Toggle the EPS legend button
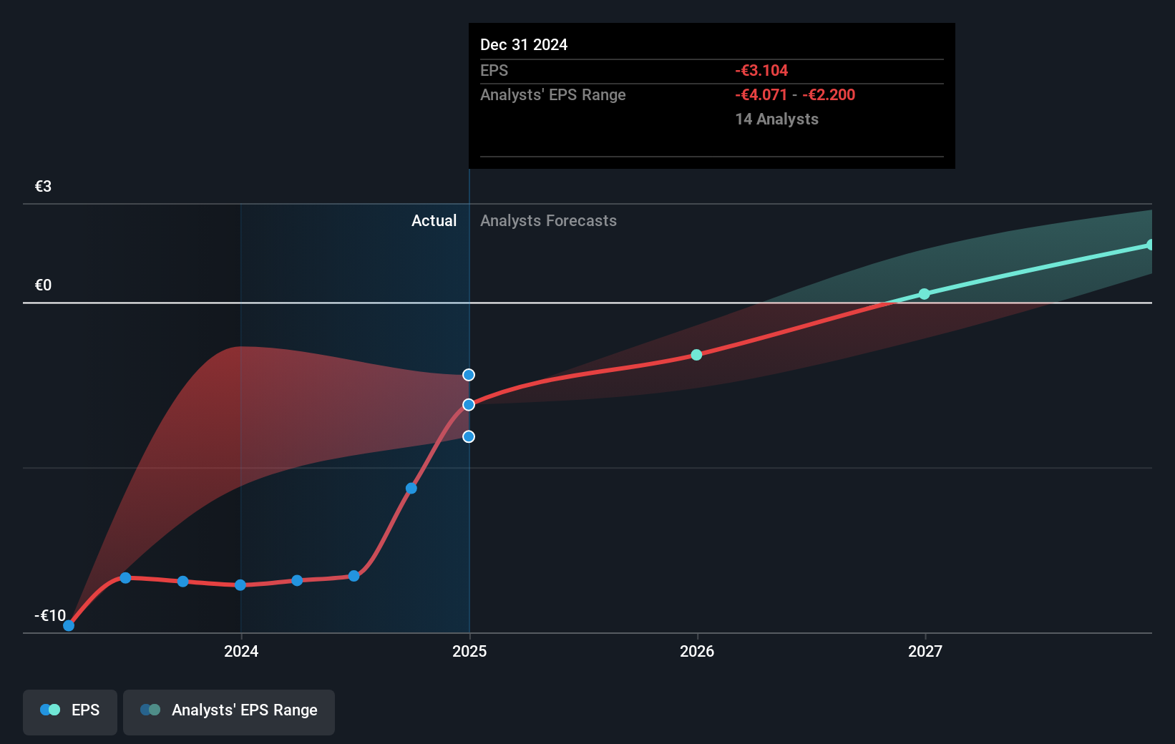1175x744 pixels. [70, 712]
